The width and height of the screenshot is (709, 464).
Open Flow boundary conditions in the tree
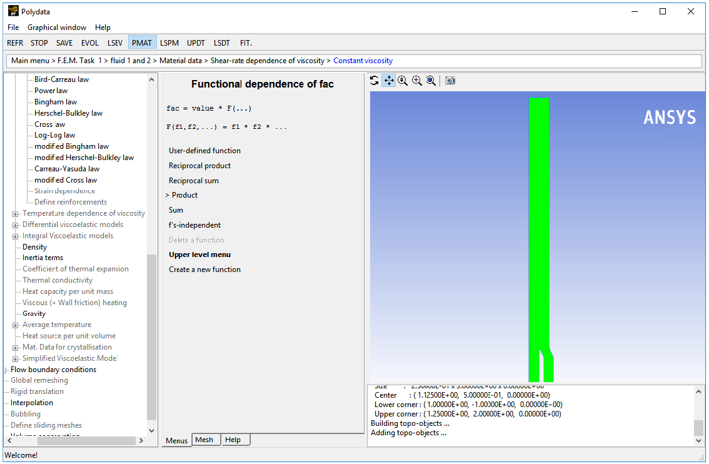[53, 370]
